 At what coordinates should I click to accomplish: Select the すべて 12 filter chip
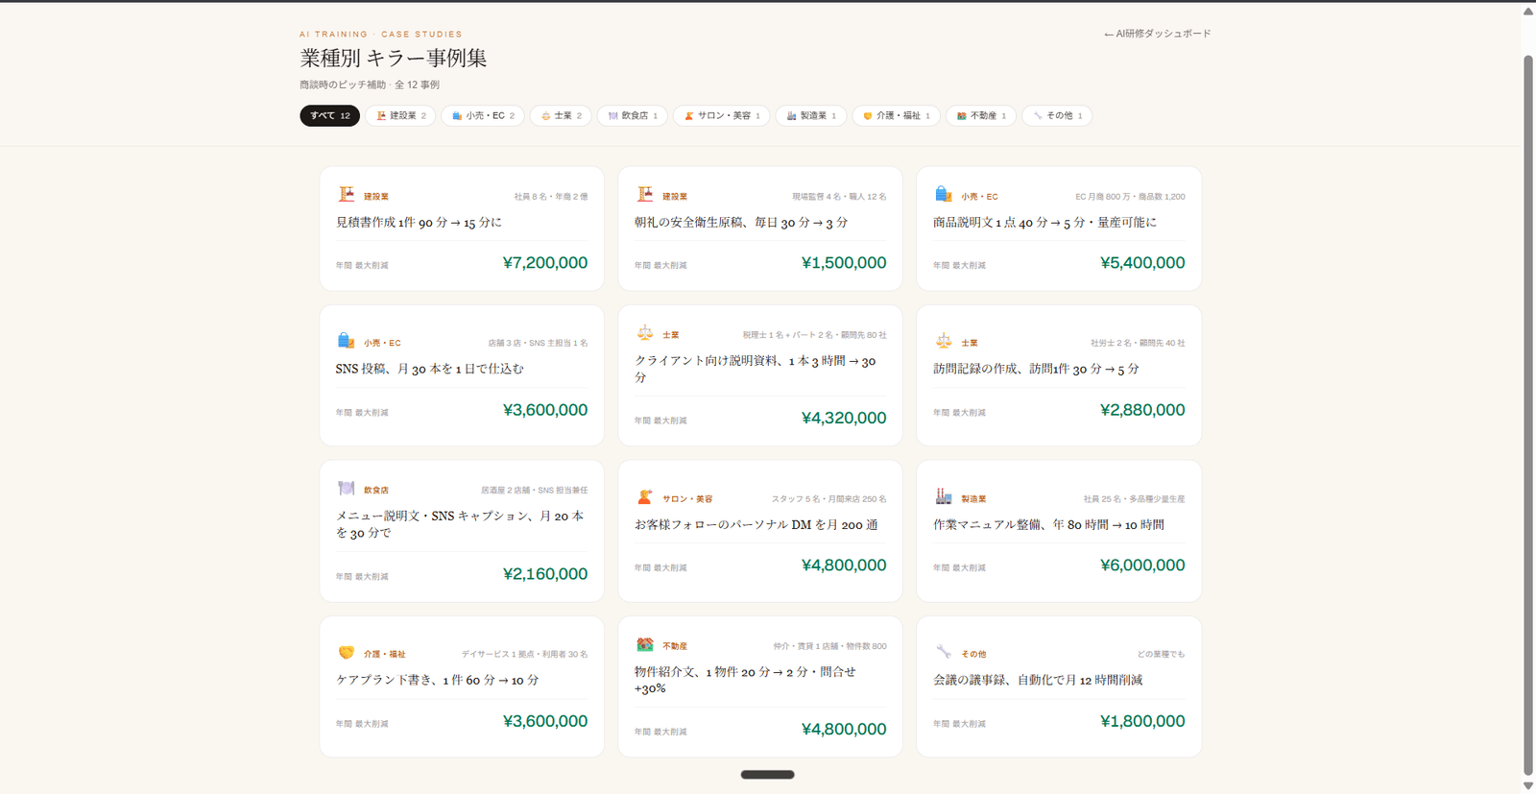coord(329,115)
